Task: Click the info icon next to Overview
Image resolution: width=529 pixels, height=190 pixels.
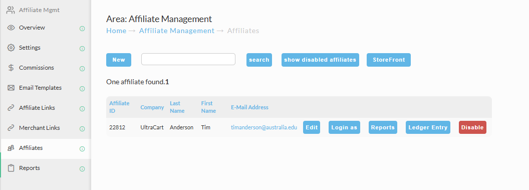Action: [x=82, y=29]
